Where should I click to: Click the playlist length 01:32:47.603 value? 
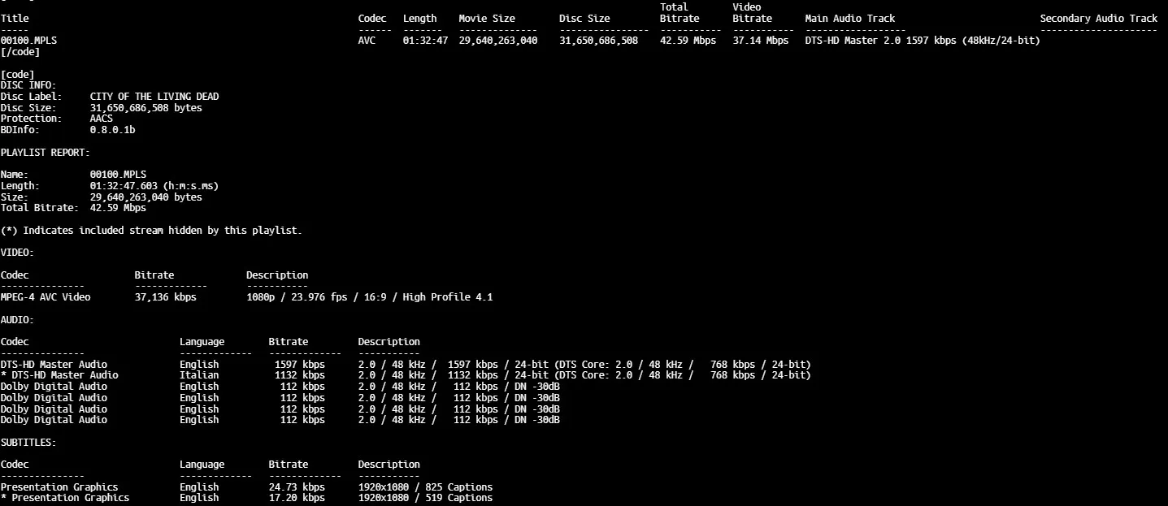[120, 186]
